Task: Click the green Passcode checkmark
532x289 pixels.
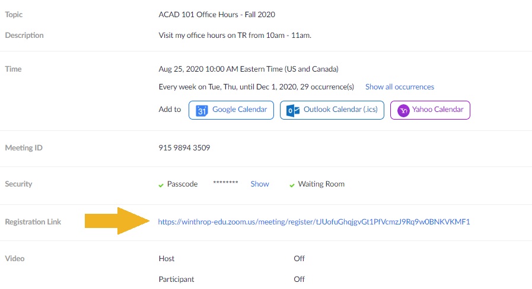Action: click(161, 185)
